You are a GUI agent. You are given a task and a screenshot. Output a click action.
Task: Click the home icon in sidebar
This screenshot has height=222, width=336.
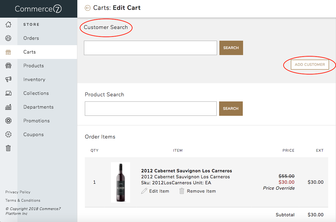tap(8, 24)
